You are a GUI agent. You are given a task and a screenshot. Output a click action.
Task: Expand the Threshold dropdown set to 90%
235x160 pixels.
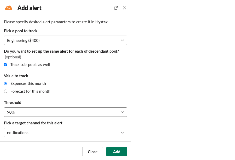point(63,112)
